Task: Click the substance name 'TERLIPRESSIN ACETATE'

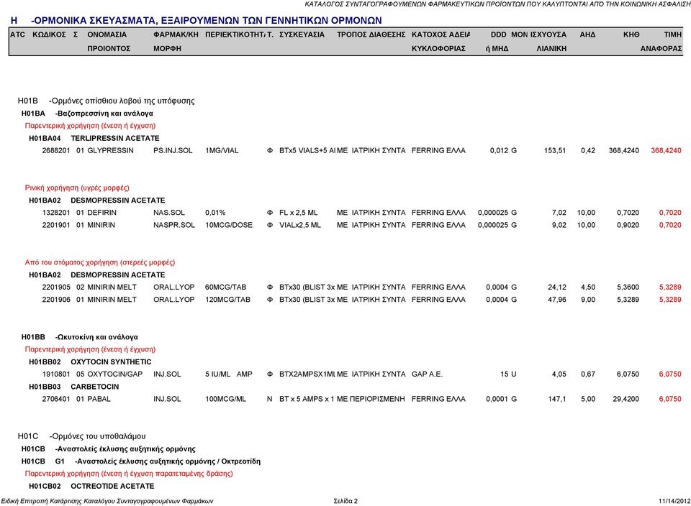Action: (x=115, y=138)
